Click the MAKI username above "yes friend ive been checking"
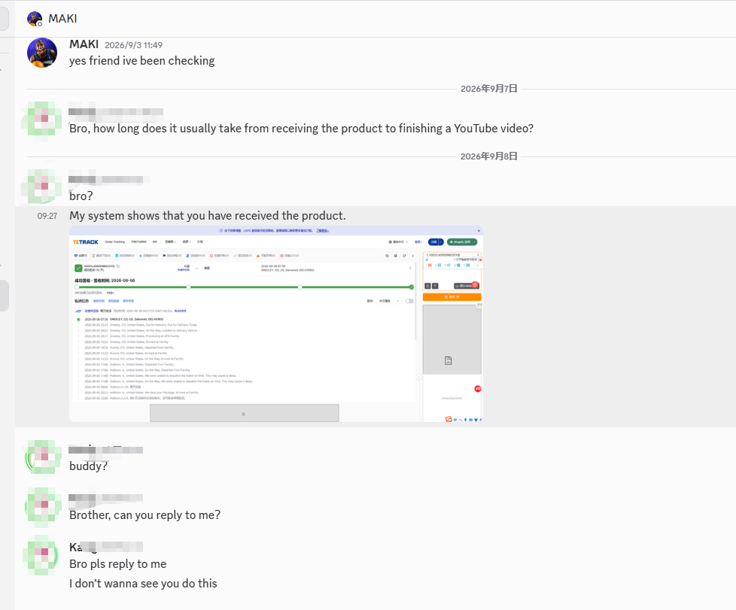736x610 pixels. 84,44
